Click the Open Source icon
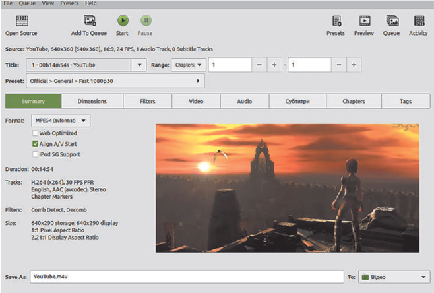This screenshot has height=293, width=434. (x=21, y=21)
